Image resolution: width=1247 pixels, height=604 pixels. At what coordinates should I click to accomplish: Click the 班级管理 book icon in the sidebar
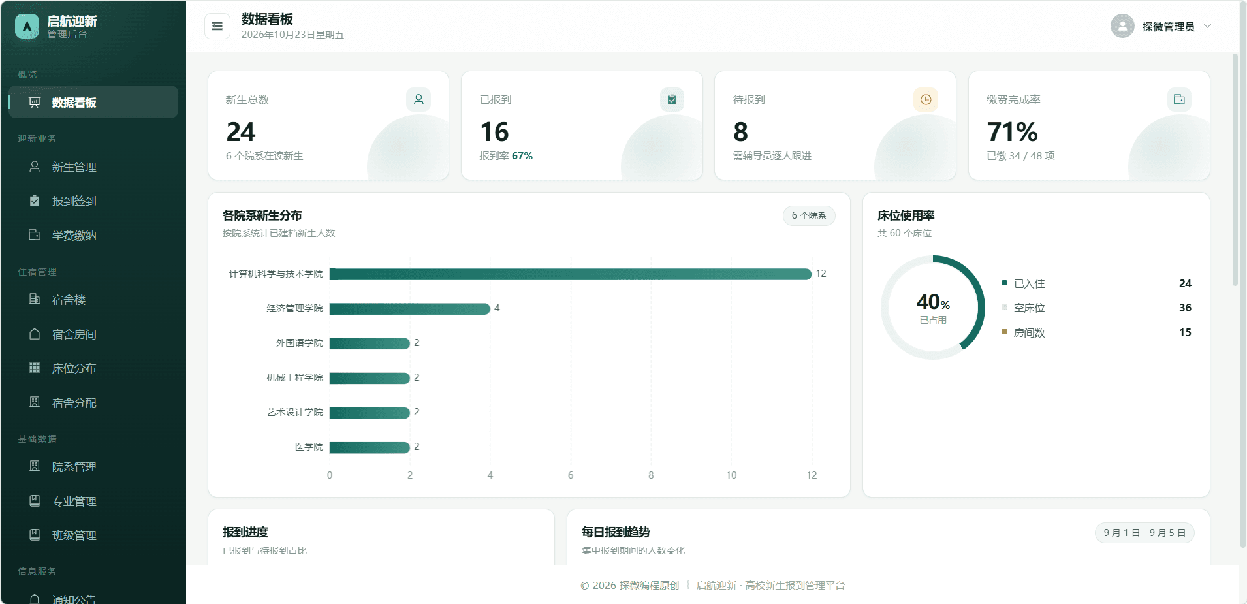pos(35,535)
